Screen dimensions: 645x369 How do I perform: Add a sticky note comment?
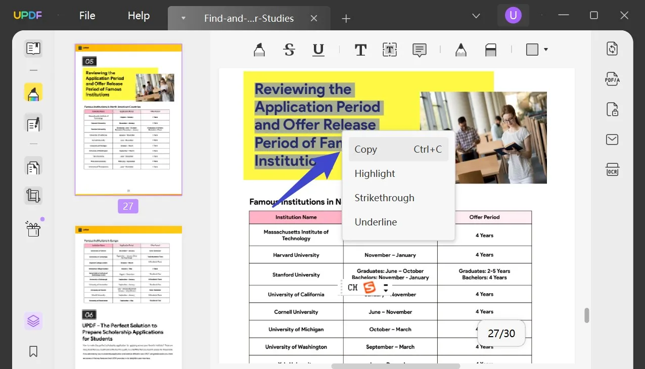(x=419, y=50)
